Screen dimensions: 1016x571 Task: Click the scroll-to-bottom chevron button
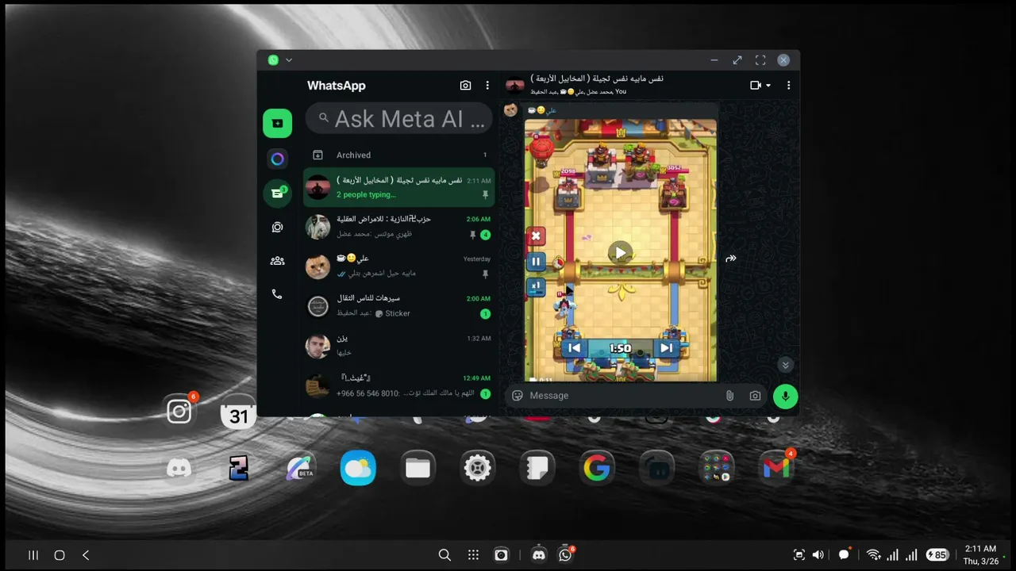[785, 365]
